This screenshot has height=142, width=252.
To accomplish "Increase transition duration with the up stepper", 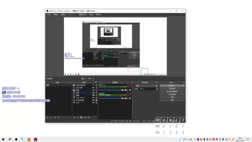I will pos(157,88).
